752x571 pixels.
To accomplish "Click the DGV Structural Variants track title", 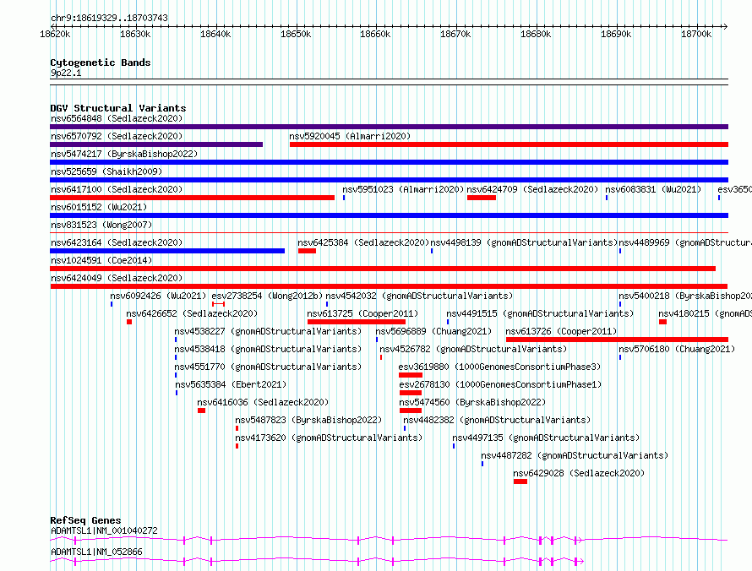I will pyautogui.click(x=118, y=108).
